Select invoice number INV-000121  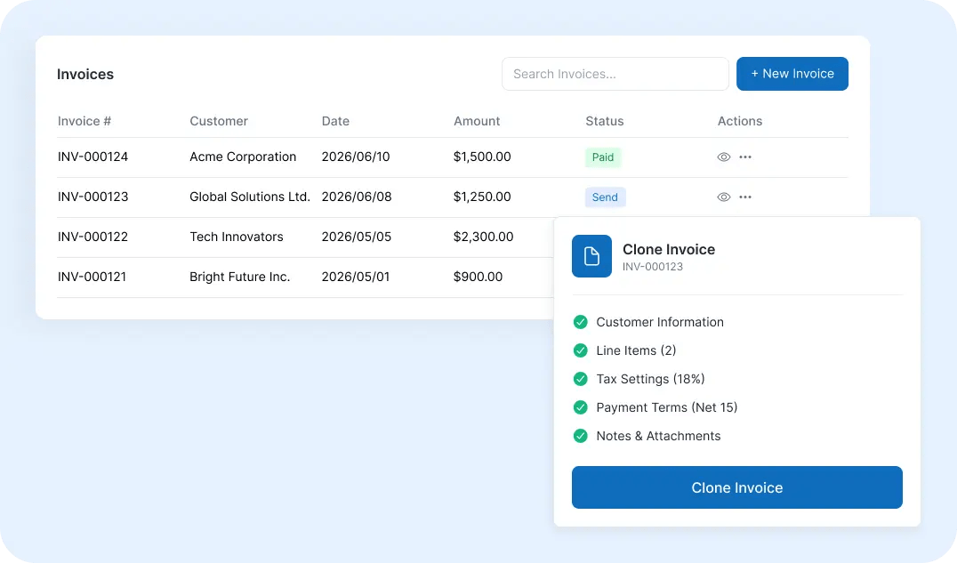point(92,277)
